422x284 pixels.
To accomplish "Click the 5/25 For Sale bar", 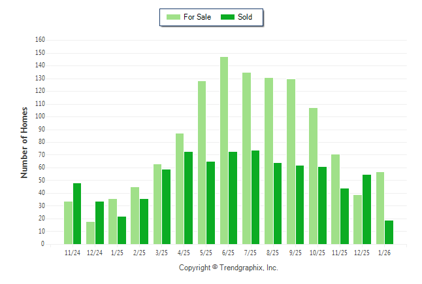I will [202, 162].
